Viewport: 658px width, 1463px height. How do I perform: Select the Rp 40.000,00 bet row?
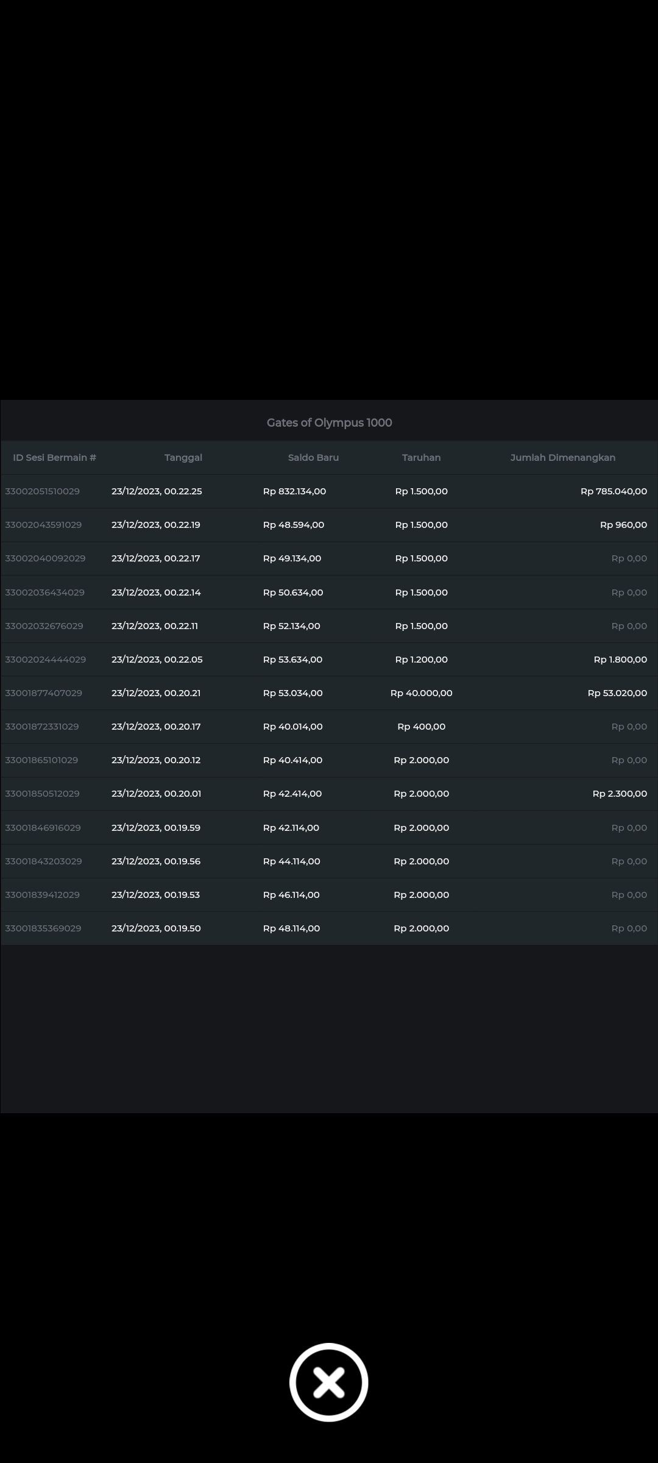point(421,693)
